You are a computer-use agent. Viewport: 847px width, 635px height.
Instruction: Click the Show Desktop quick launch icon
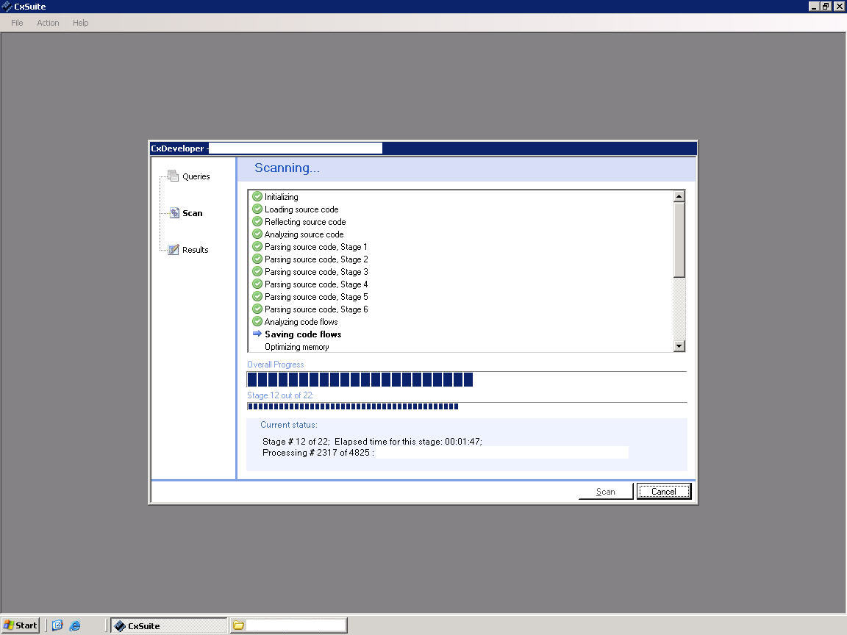pos(57,625)
